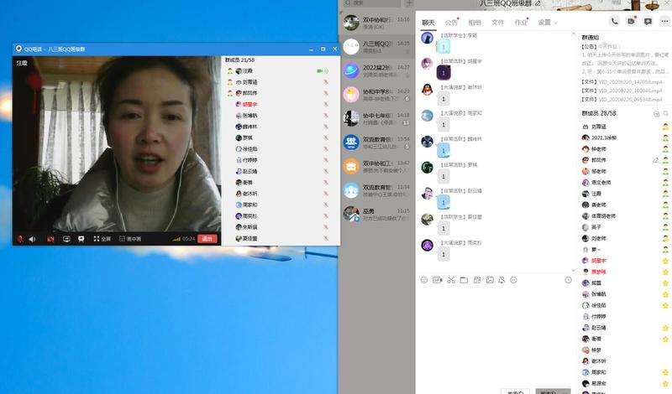Open 协中七年级 conversation
Image resolution: width=672 pixels, height=394 pixels.
(x=376, y=118)
